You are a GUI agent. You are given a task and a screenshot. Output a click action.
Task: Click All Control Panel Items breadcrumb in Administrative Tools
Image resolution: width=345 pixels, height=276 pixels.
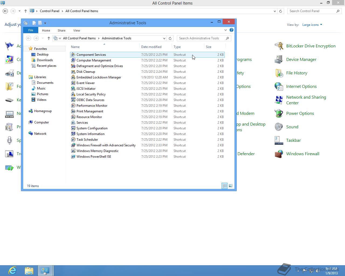click(79, 38)
